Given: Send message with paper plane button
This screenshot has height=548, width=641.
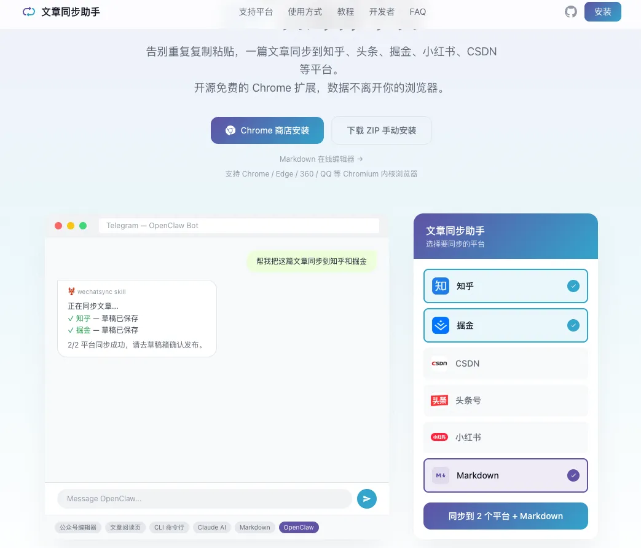Looking at the screenshot, I should 367,498.
